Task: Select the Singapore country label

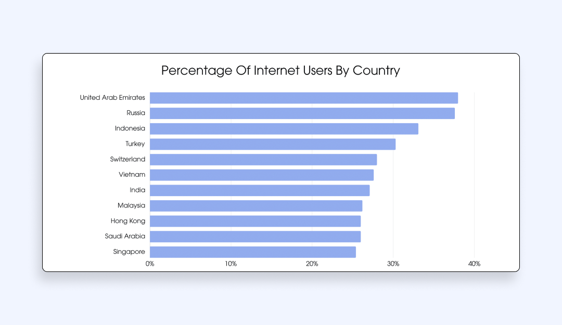Action: (129, 252)
